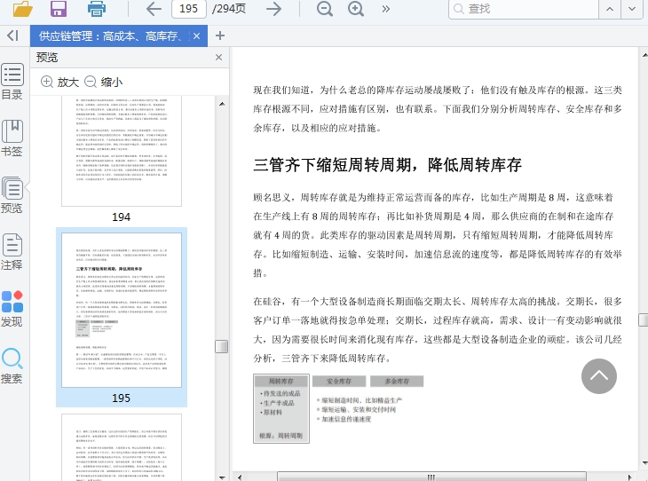The height and width of the screenshot is (481, 648).
Task: Go to previous page with left arrow
Action: coord(154,9)
